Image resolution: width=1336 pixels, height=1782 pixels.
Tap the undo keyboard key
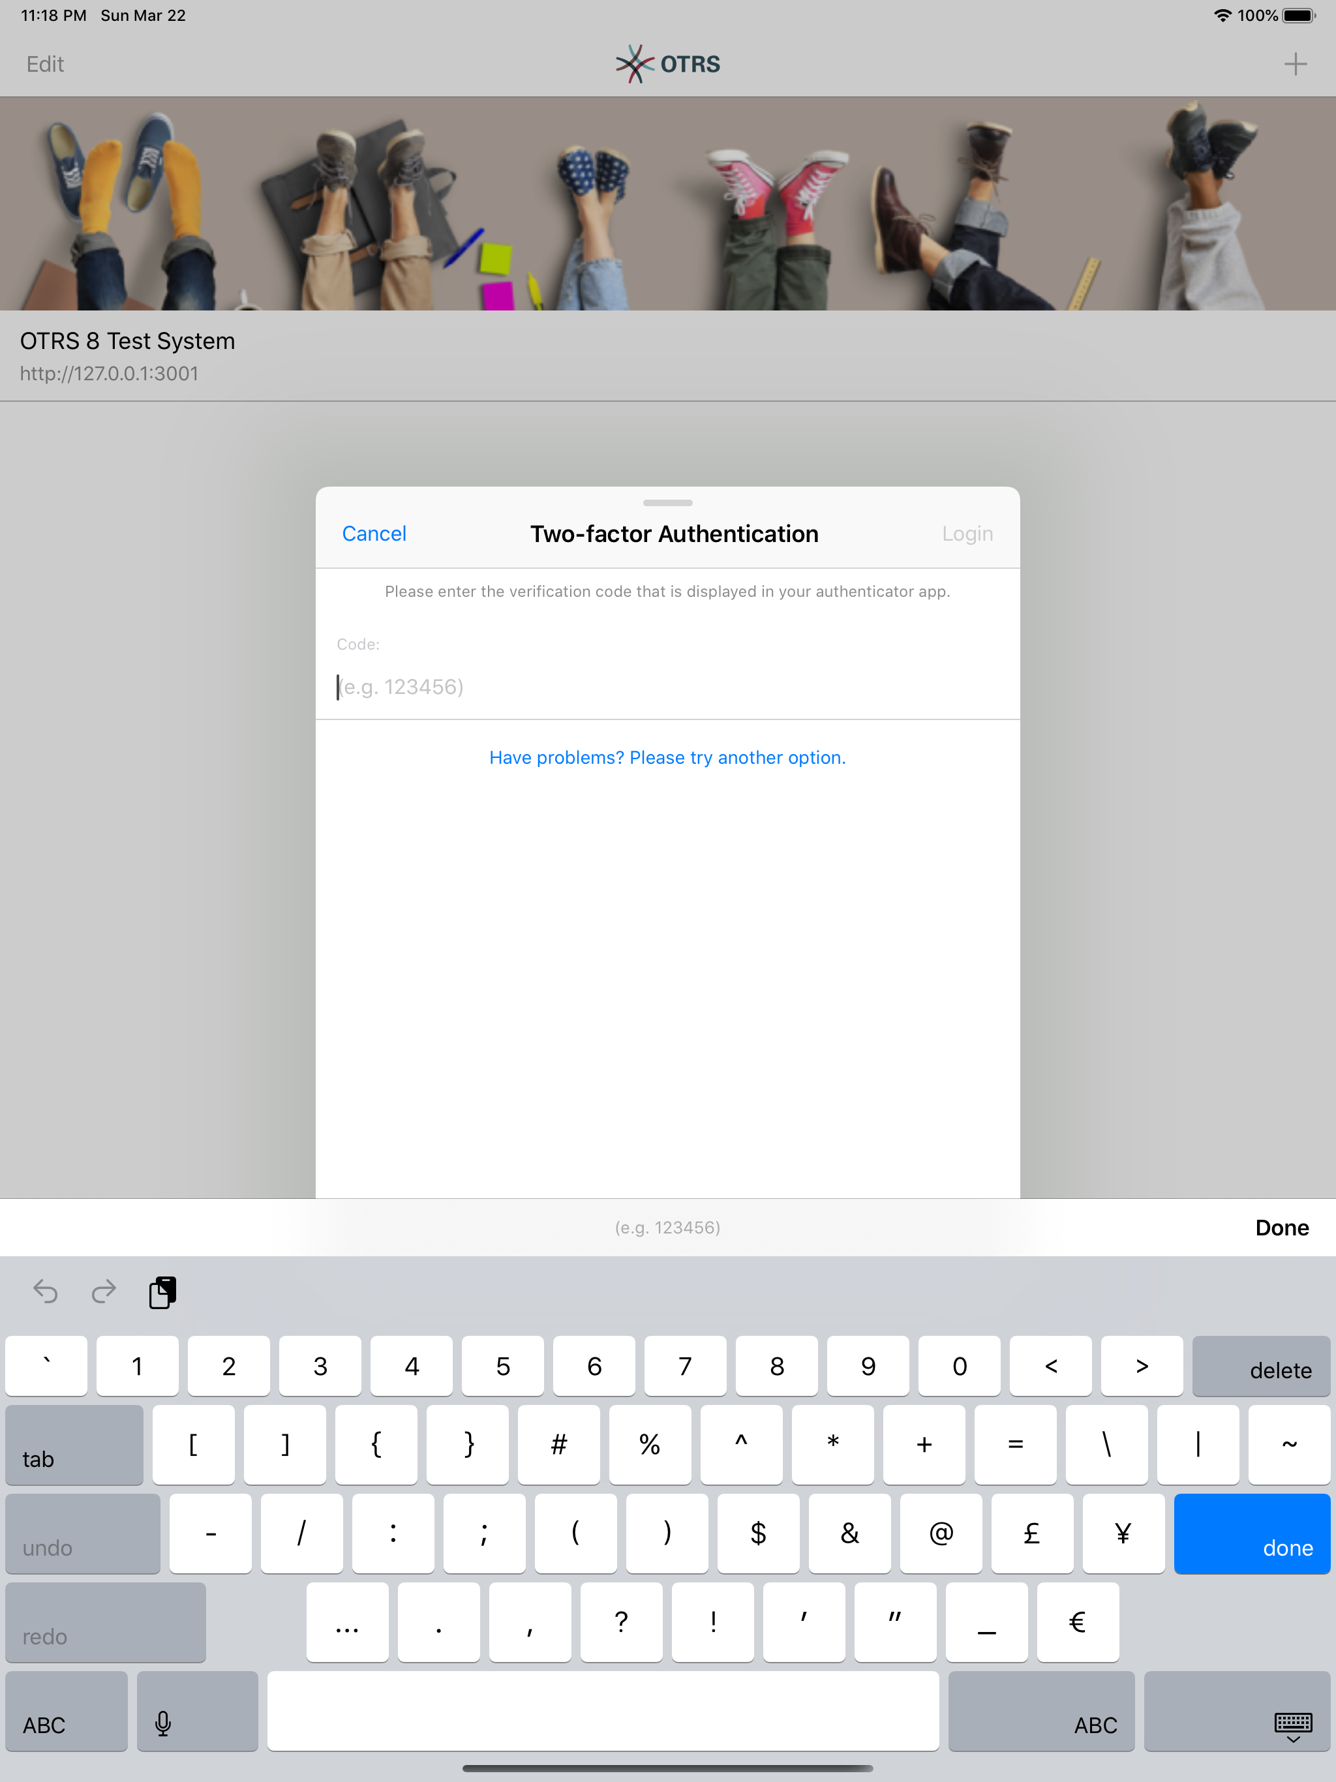[x=83, y=1534]
